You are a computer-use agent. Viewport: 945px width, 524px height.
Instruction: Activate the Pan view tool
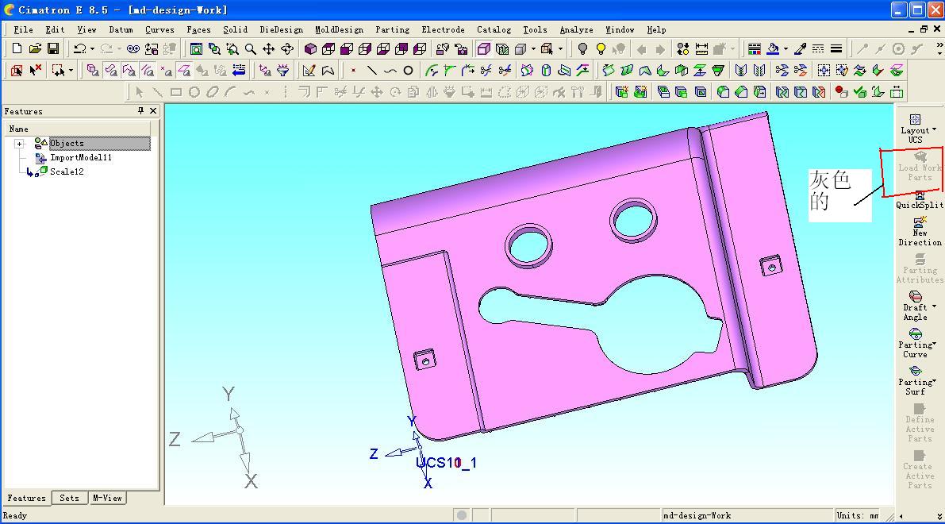[x=269, y=49]
